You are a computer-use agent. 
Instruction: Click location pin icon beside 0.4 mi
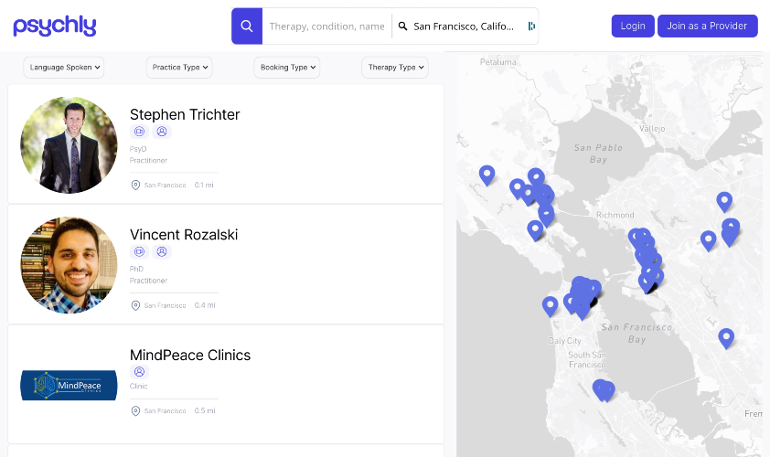pos(135,305)
